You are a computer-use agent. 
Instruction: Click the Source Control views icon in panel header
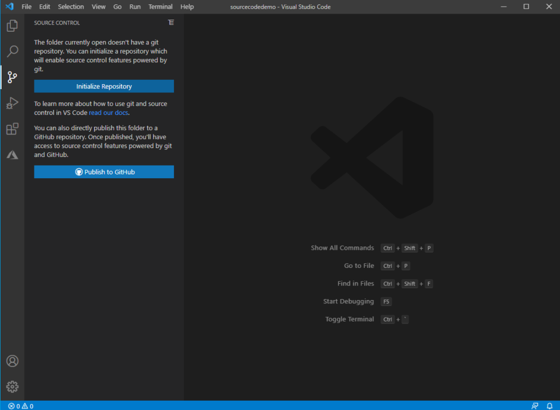pos(171,22)
